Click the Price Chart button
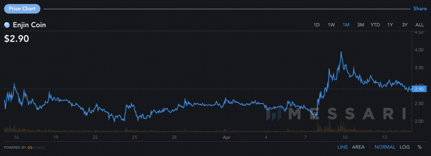 click(22, 9)
